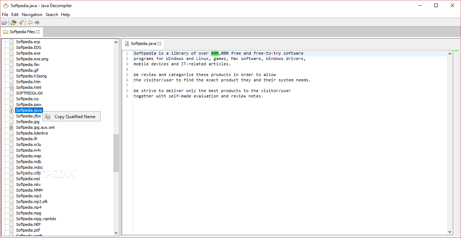Screen dimensions: 461x238
Task: Select Softpedia.pdf in the file tree
Action: tap(28, 230)
